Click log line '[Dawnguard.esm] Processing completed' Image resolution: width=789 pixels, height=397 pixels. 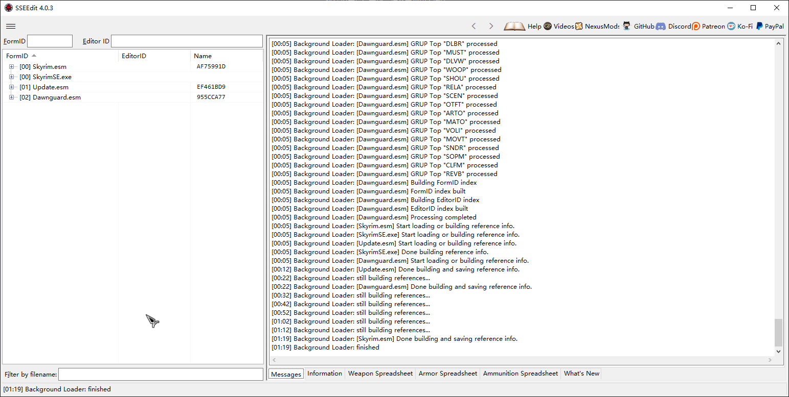(374, 217)
